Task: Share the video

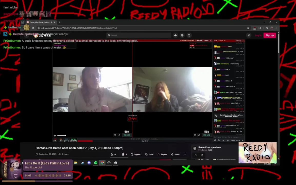Action: pyautogui.click(x=175, y=154)
